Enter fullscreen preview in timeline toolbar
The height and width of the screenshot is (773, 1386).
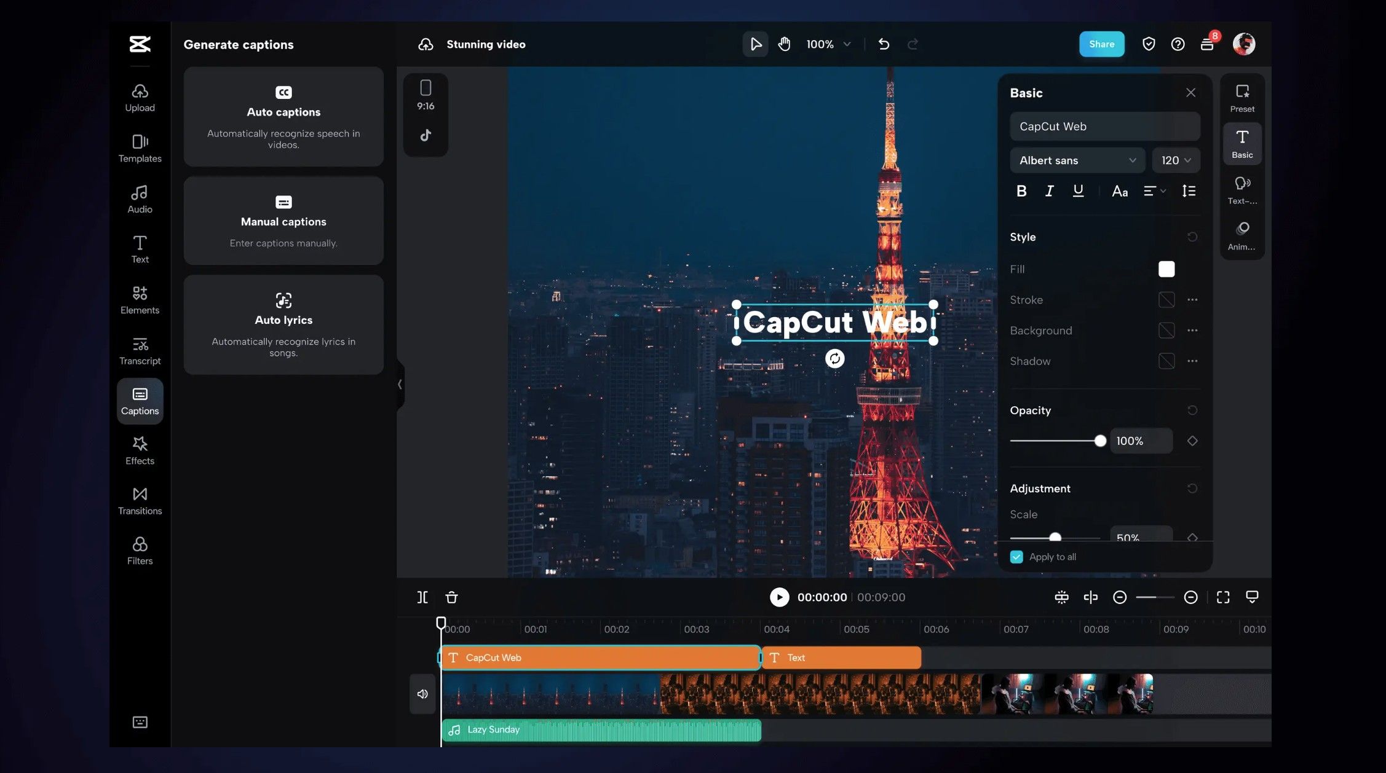[x=1222, y=597]
